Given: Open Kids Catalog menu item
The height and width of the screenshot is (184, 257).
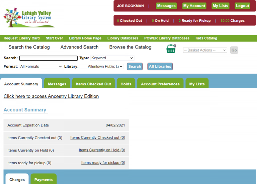Looking at the screenshot, I should coord(206,38).
